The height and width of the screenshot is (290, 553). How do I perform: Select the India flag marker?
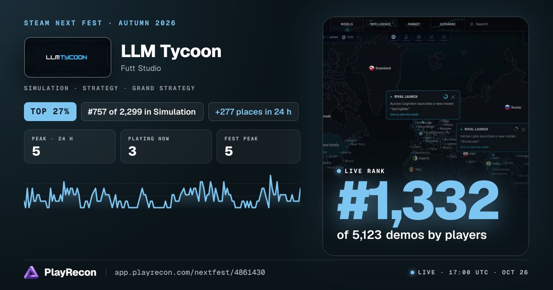coord(488,163)
